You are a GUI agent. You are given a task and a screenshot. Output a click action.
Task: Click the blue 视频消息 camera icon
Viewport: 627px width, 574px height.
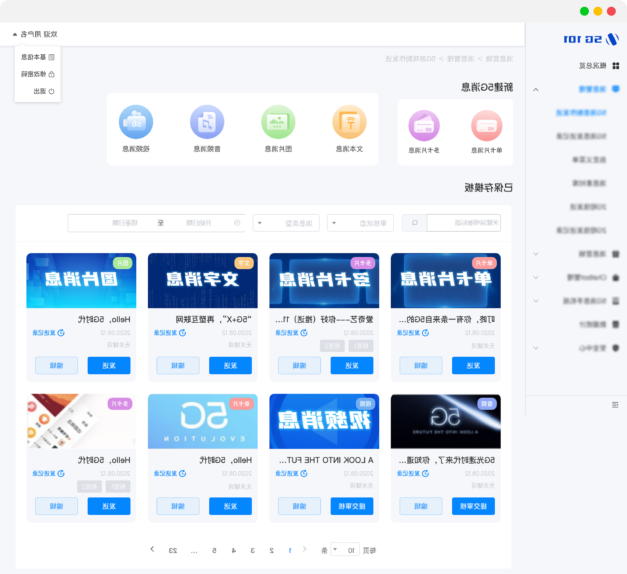click(x=136, y=122)
